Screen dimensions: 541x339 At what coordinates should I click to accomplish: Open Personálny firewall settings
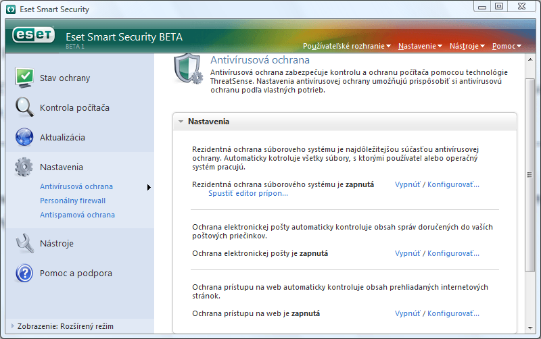click(73, 201)
